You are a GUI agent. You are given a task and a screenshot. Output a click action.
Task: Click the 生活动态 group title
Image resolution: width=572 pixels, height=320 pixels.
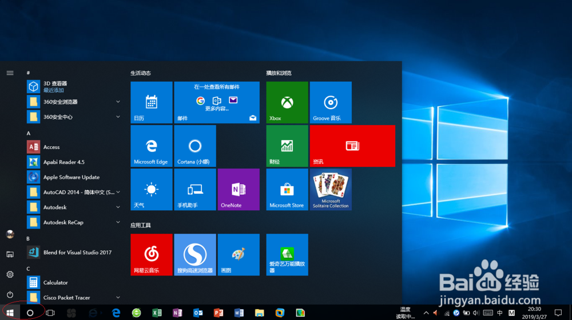141,73
